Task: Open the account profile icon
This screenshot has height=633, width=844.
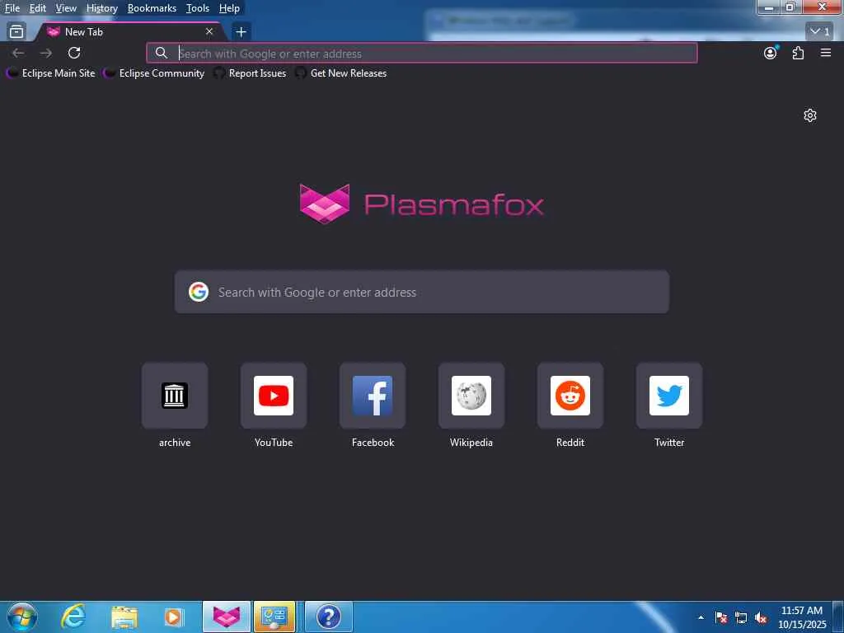Action: [x=771, y=53]
